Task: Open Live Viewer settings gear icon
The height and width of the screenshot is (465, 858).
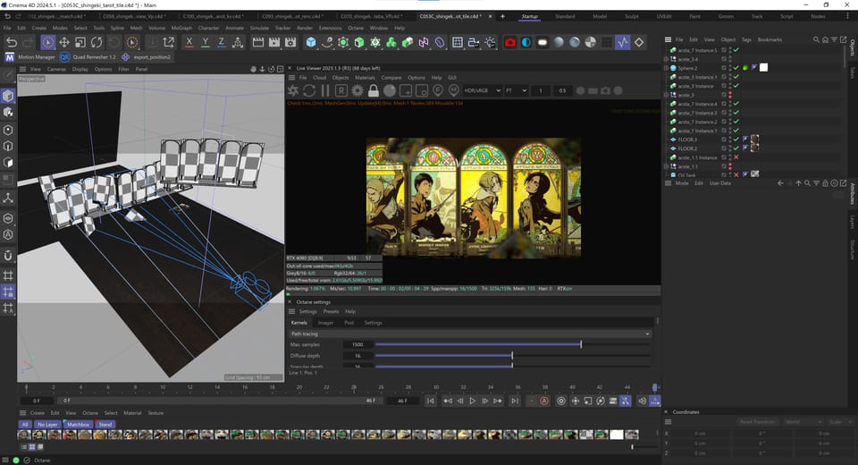Action: coord(357,91)
